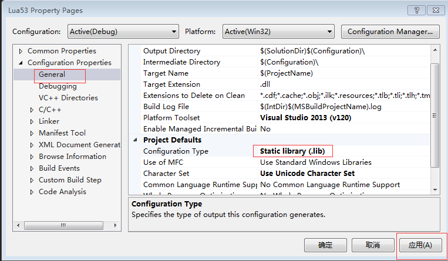448x261 pixels.
Task: Expand the Common Properties node
Action: click(22, 51)
